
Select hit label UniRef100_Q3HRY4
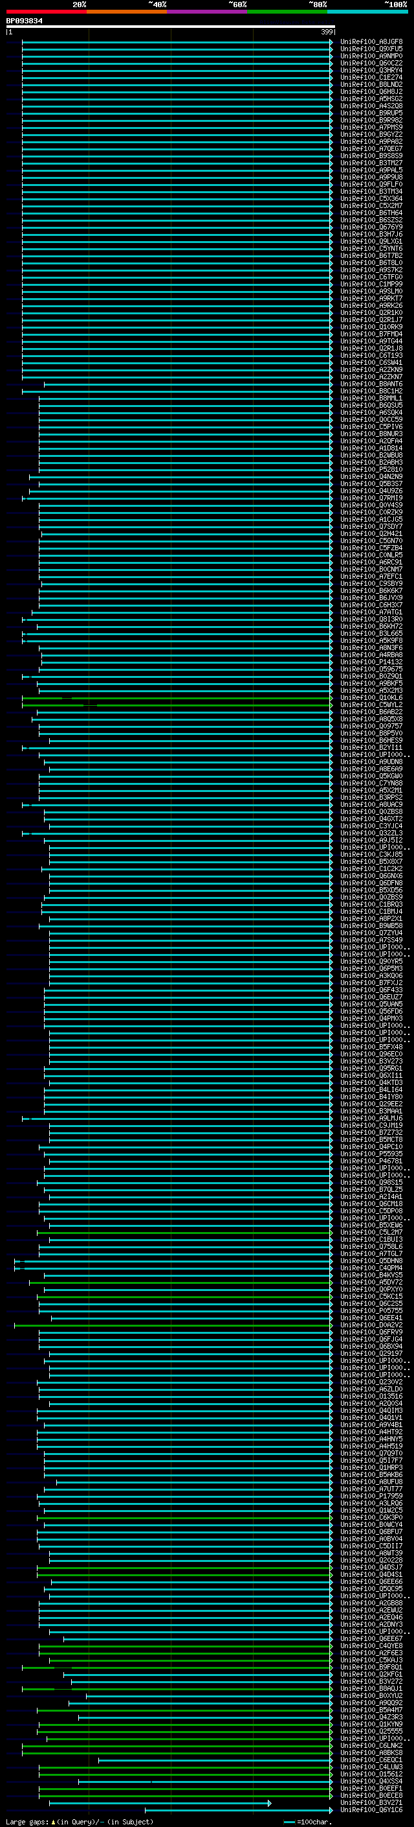pyautogui.click(x=371, y=70)
